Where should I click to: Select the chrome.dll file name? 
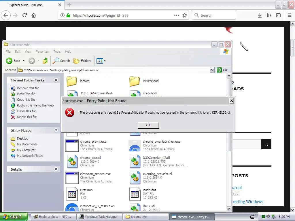[x=150, y=93]
